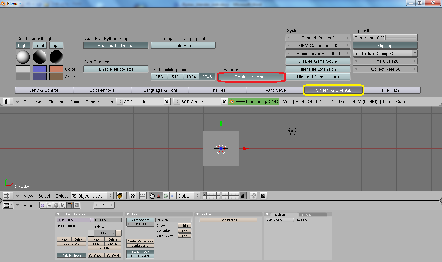Click the Add Multires button

click(x=228, y=220)
